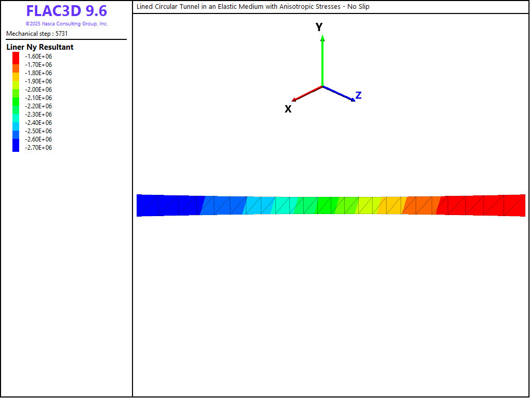Click the Lined Circular Tunnel plot title
This screenshot has height=398, width=530.
coord(253,7)
